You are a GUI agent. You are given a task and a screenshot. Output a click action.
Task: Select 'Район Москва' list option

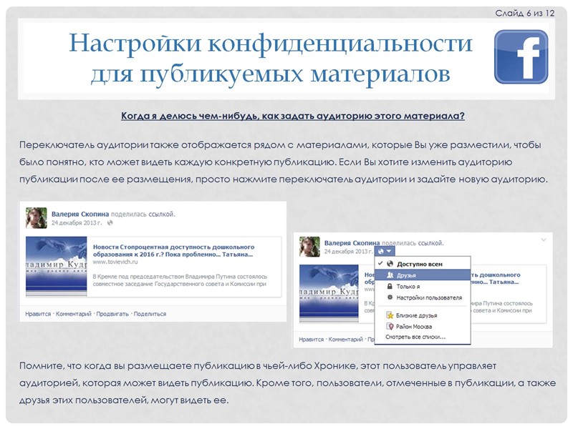(x=423, y=327)
